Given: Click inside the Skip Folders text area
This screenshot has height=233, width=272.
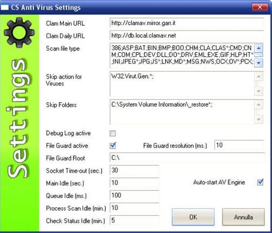Looking at the screenshot, I should point(182,111).
